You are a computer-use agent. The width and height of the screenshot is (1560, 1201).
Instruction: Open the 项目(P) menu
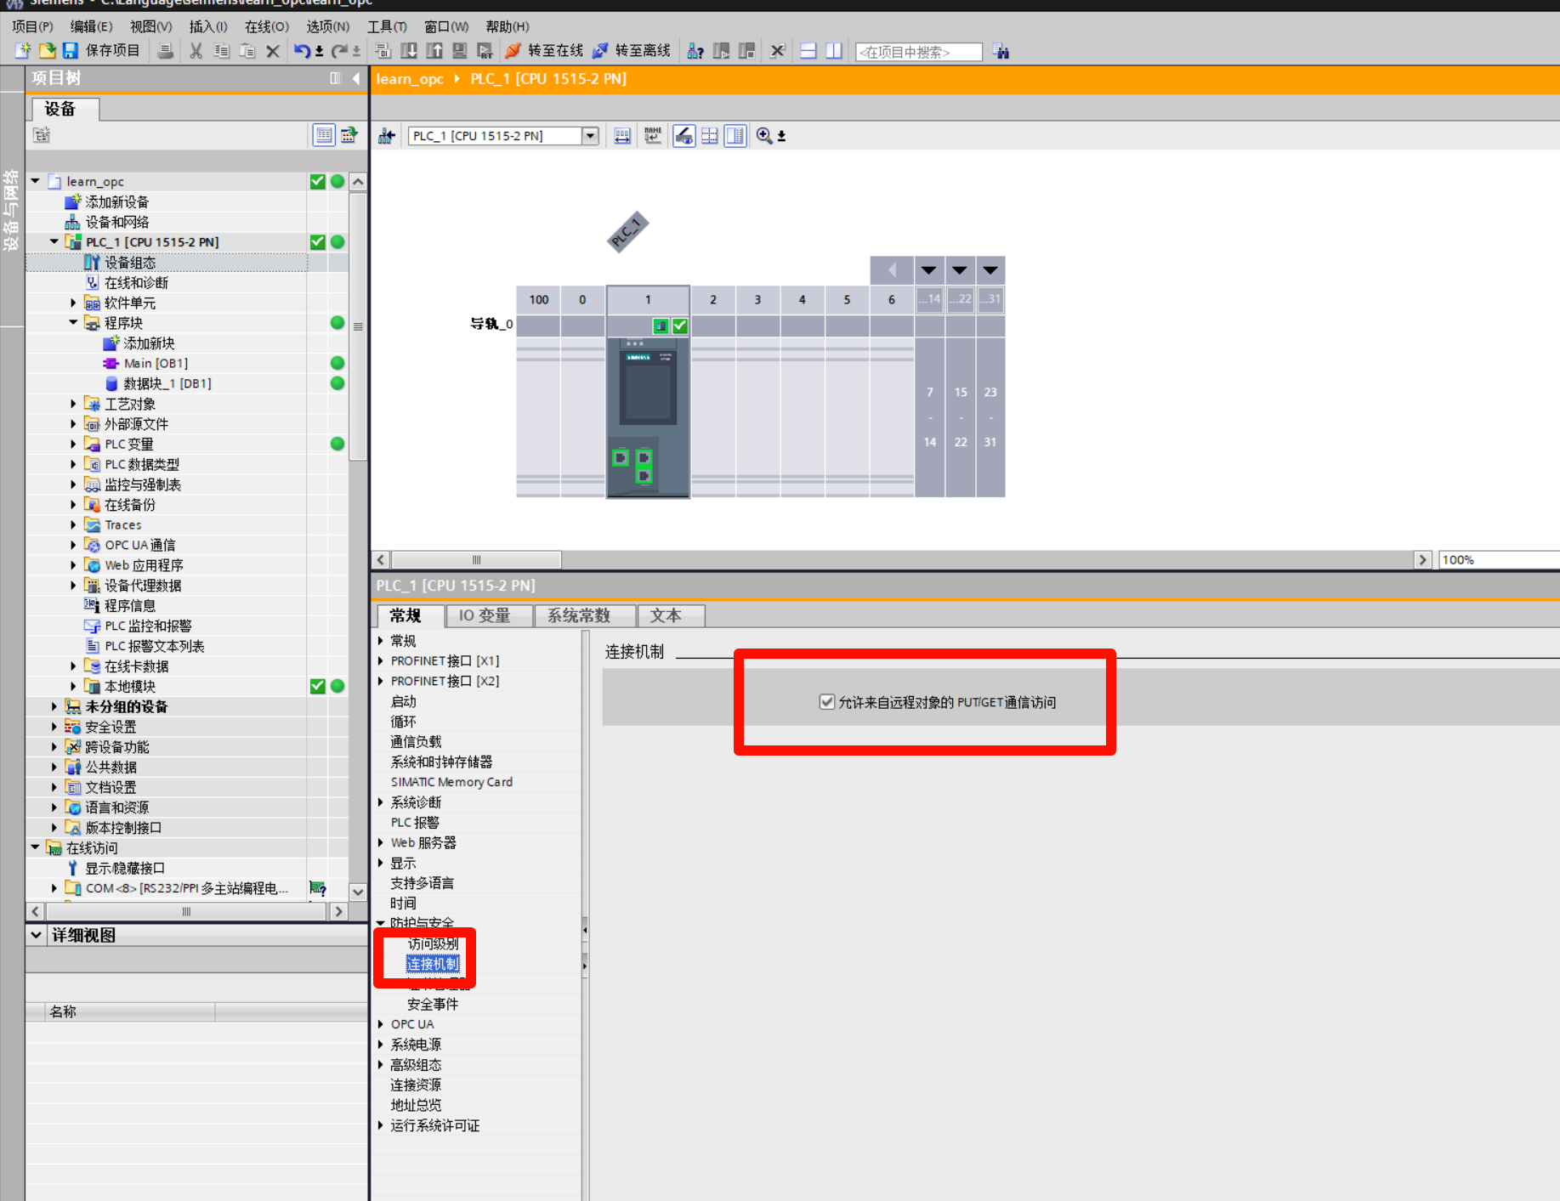click(32, 26)
